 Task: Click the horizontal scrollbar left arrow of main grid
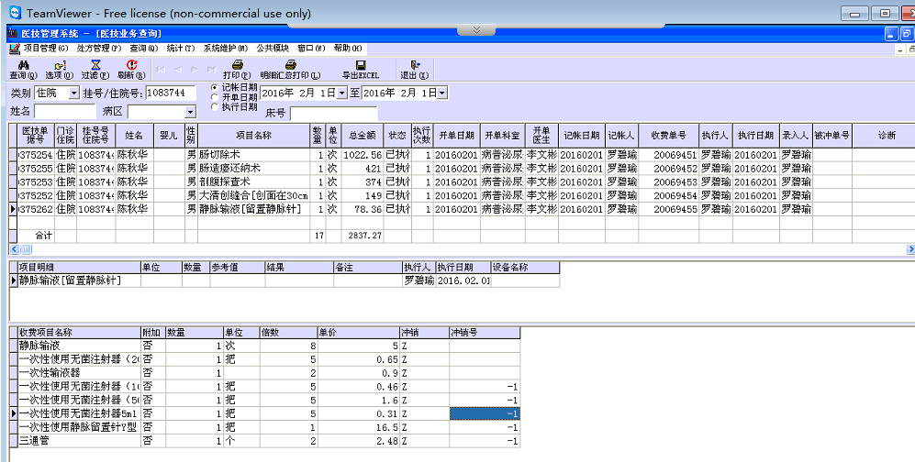tap(14, 249)
